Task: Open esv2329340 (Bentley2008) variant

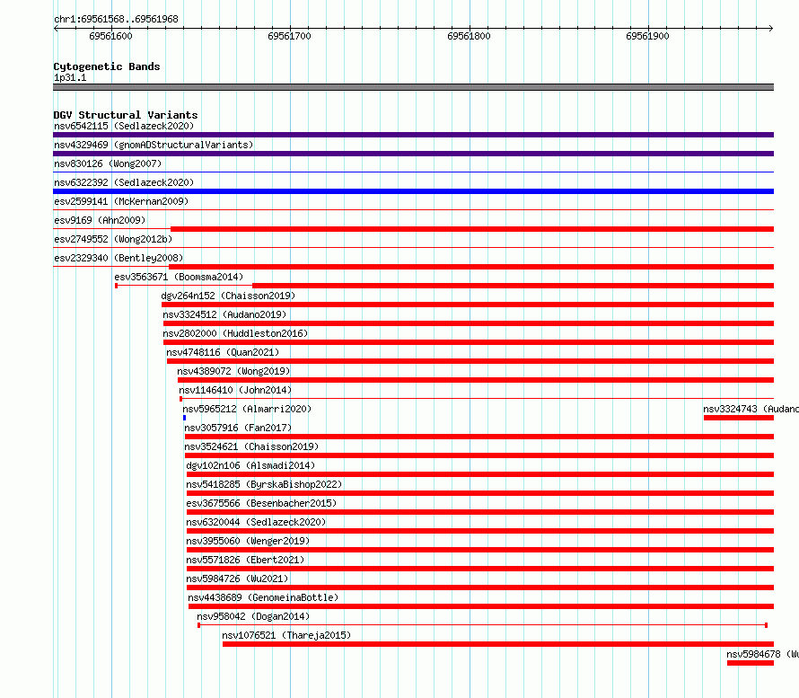Action: pyautogui.click(x=119, y=258)
